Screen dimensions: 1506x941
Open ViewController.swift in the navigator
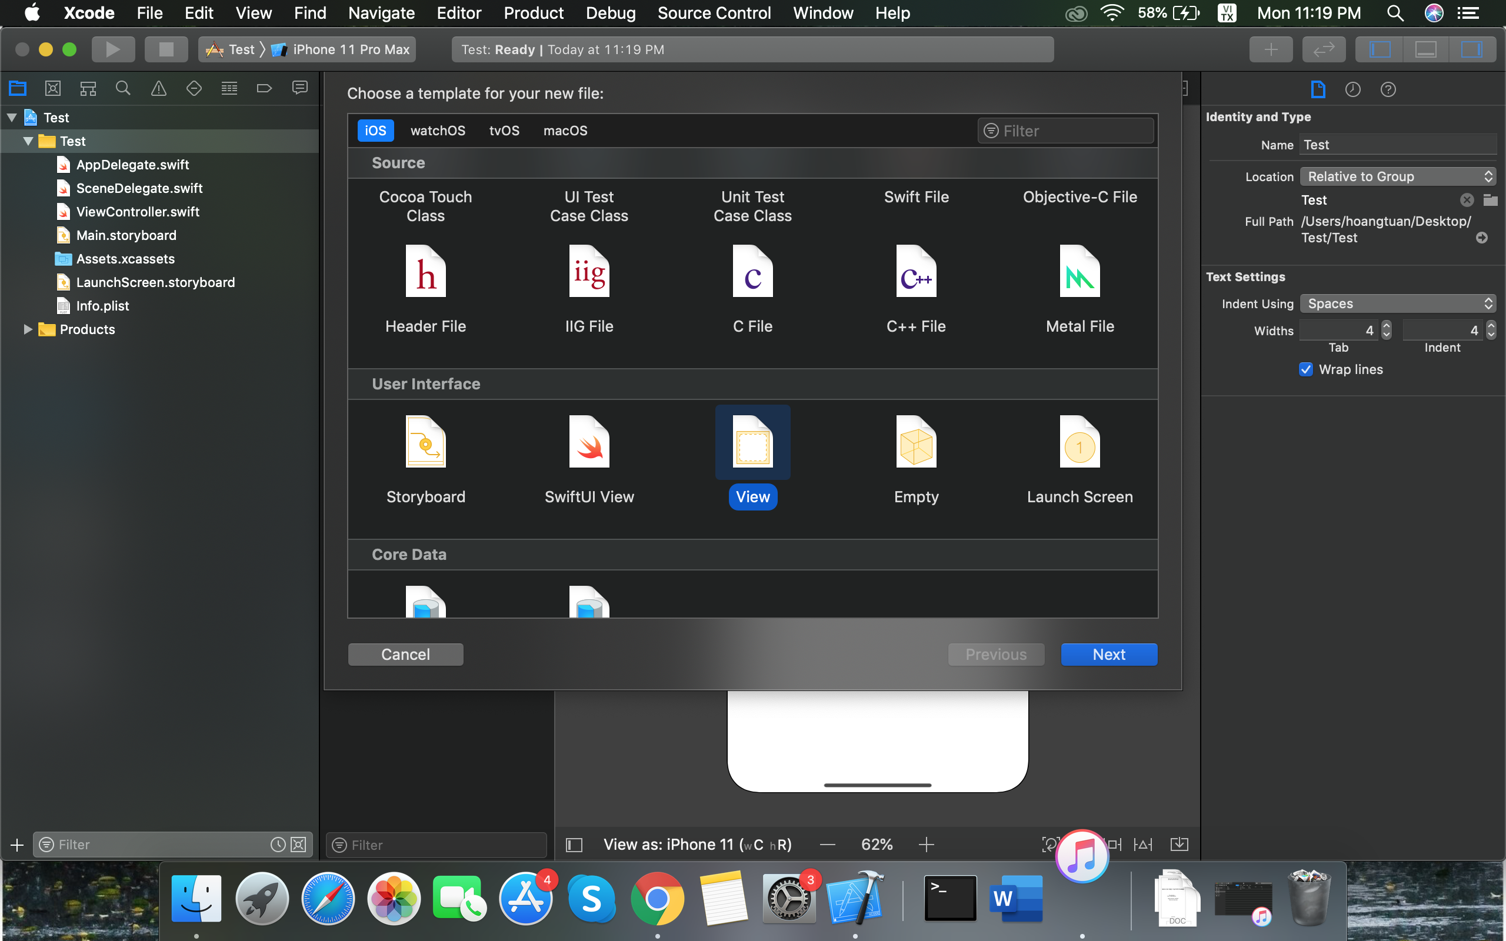tap(138, 212)
